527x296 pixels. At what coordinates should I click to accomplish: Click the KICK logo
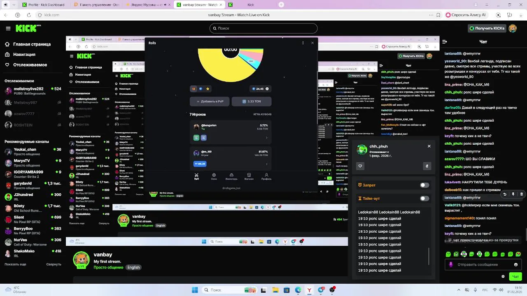28,28
